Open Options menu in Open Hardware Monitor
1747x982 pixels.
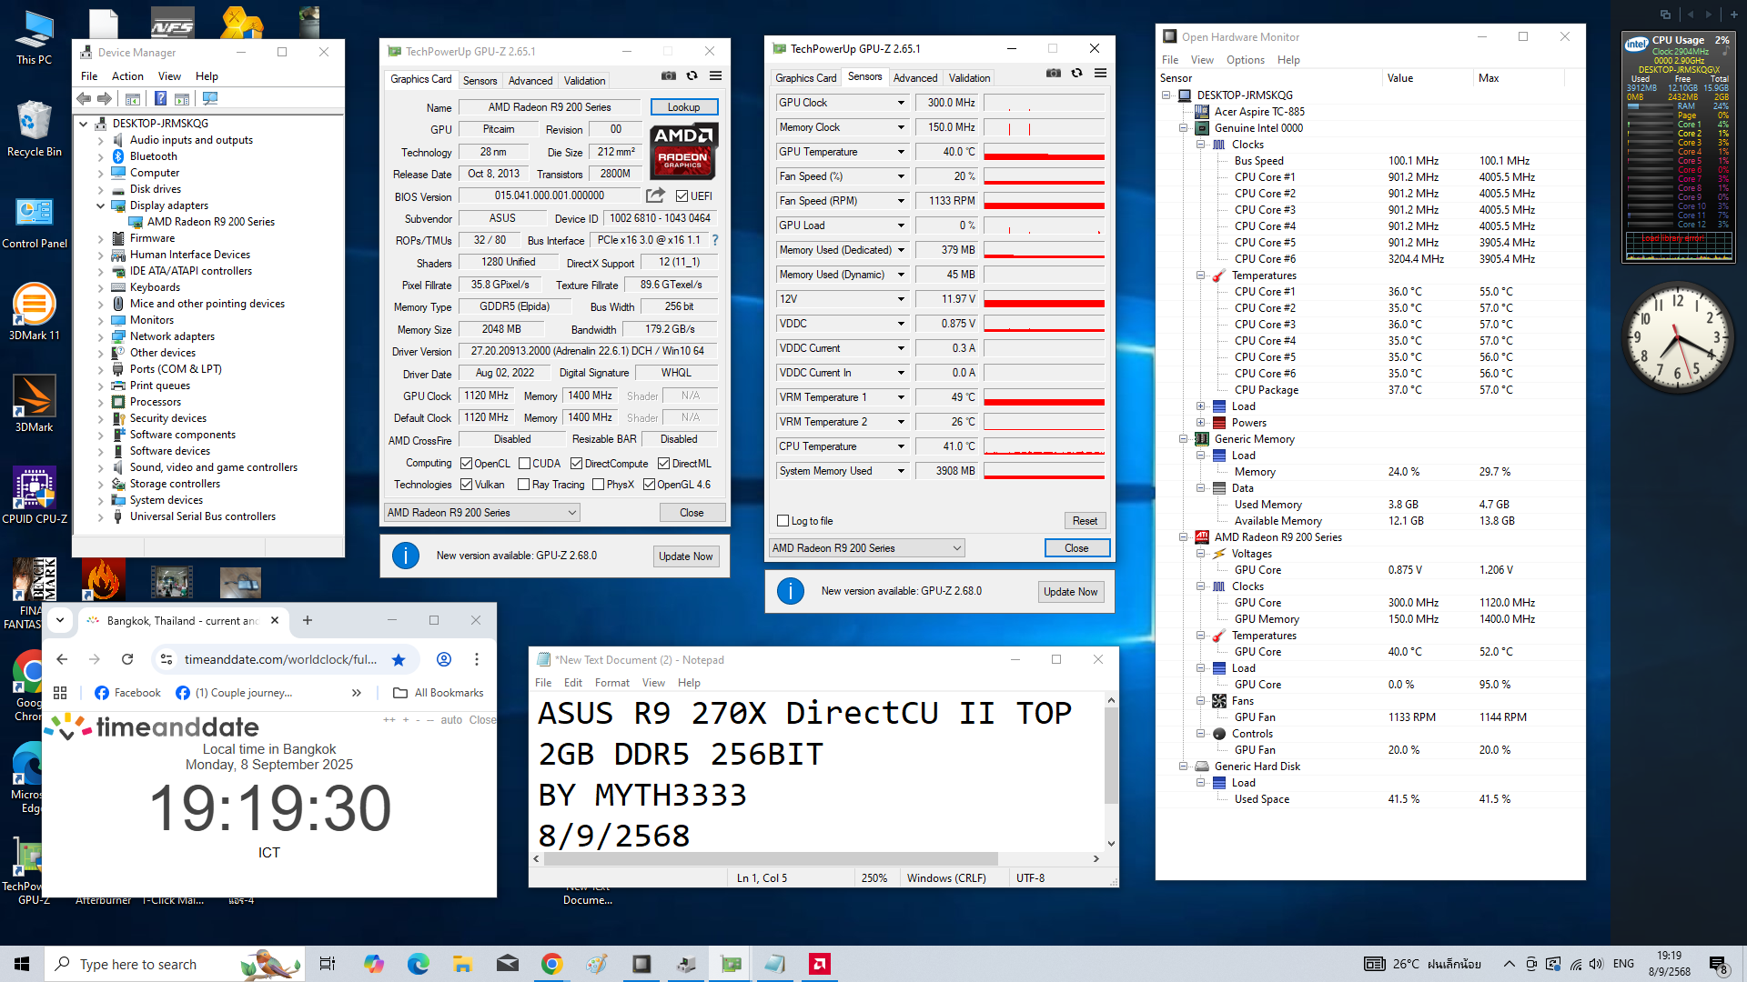1245,60
